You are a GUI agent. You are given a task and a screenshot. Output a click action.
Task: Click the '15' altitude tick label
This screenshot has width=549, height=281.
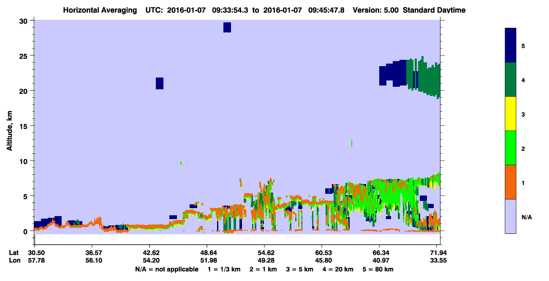point(24,126)
